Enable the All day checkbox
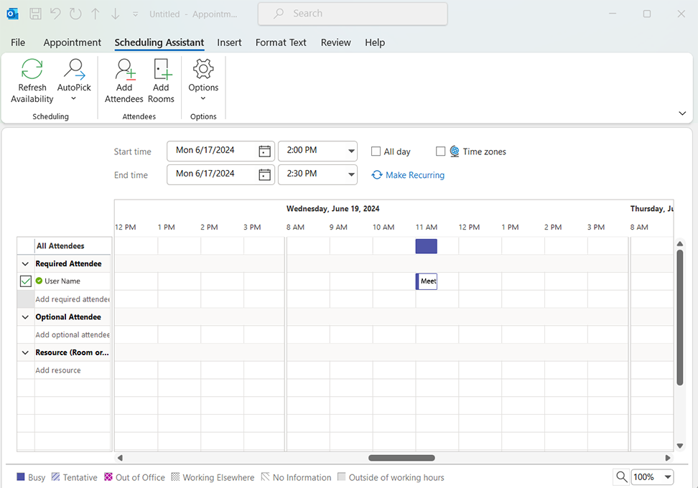 click(x=376, y=151)
